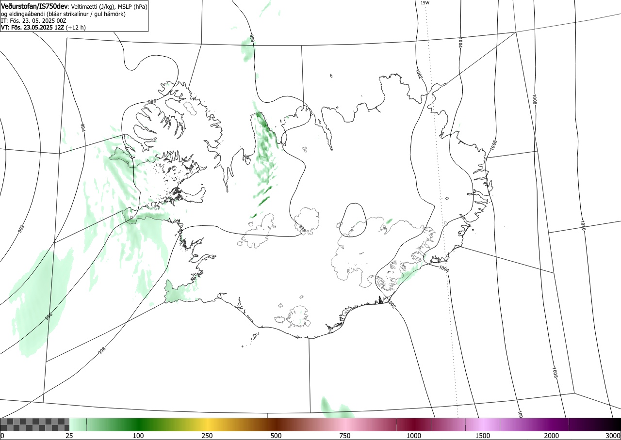Click the color bar value 750

pyautogui.click(x=345, y=436)
